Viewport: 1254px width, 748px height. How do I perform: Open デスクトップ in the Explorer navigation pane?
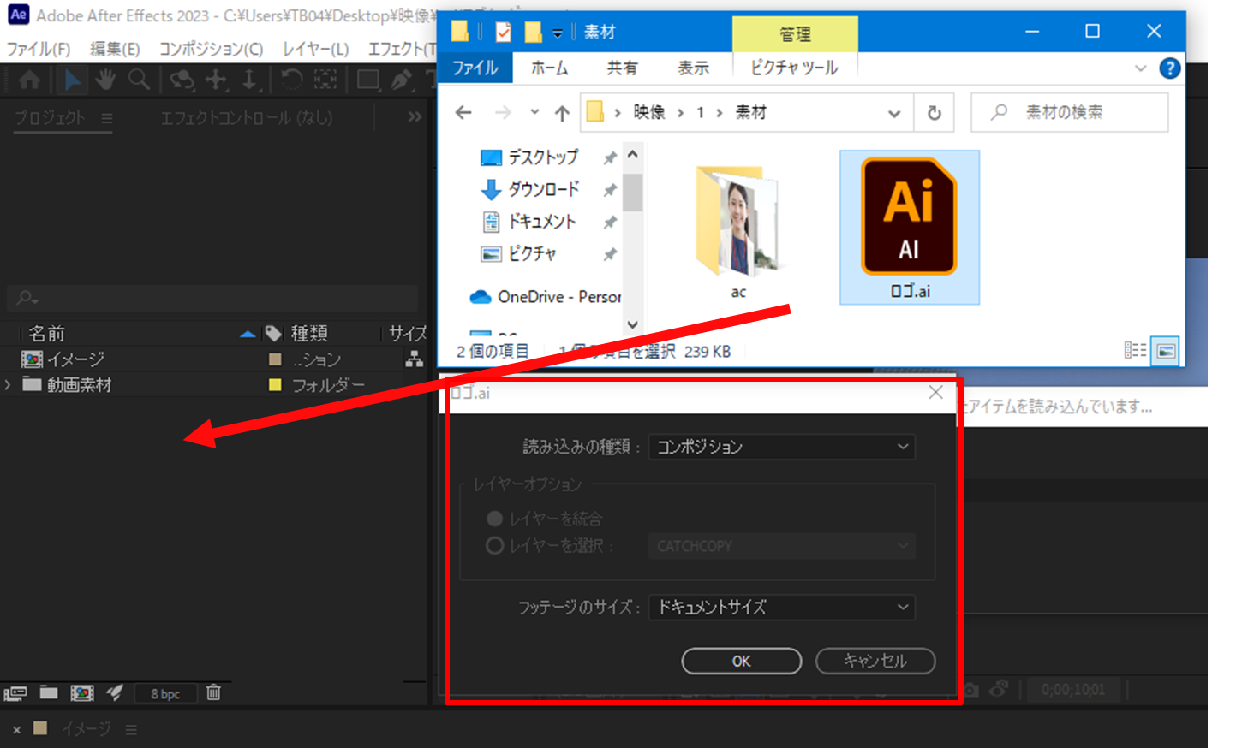coord(543,157)
